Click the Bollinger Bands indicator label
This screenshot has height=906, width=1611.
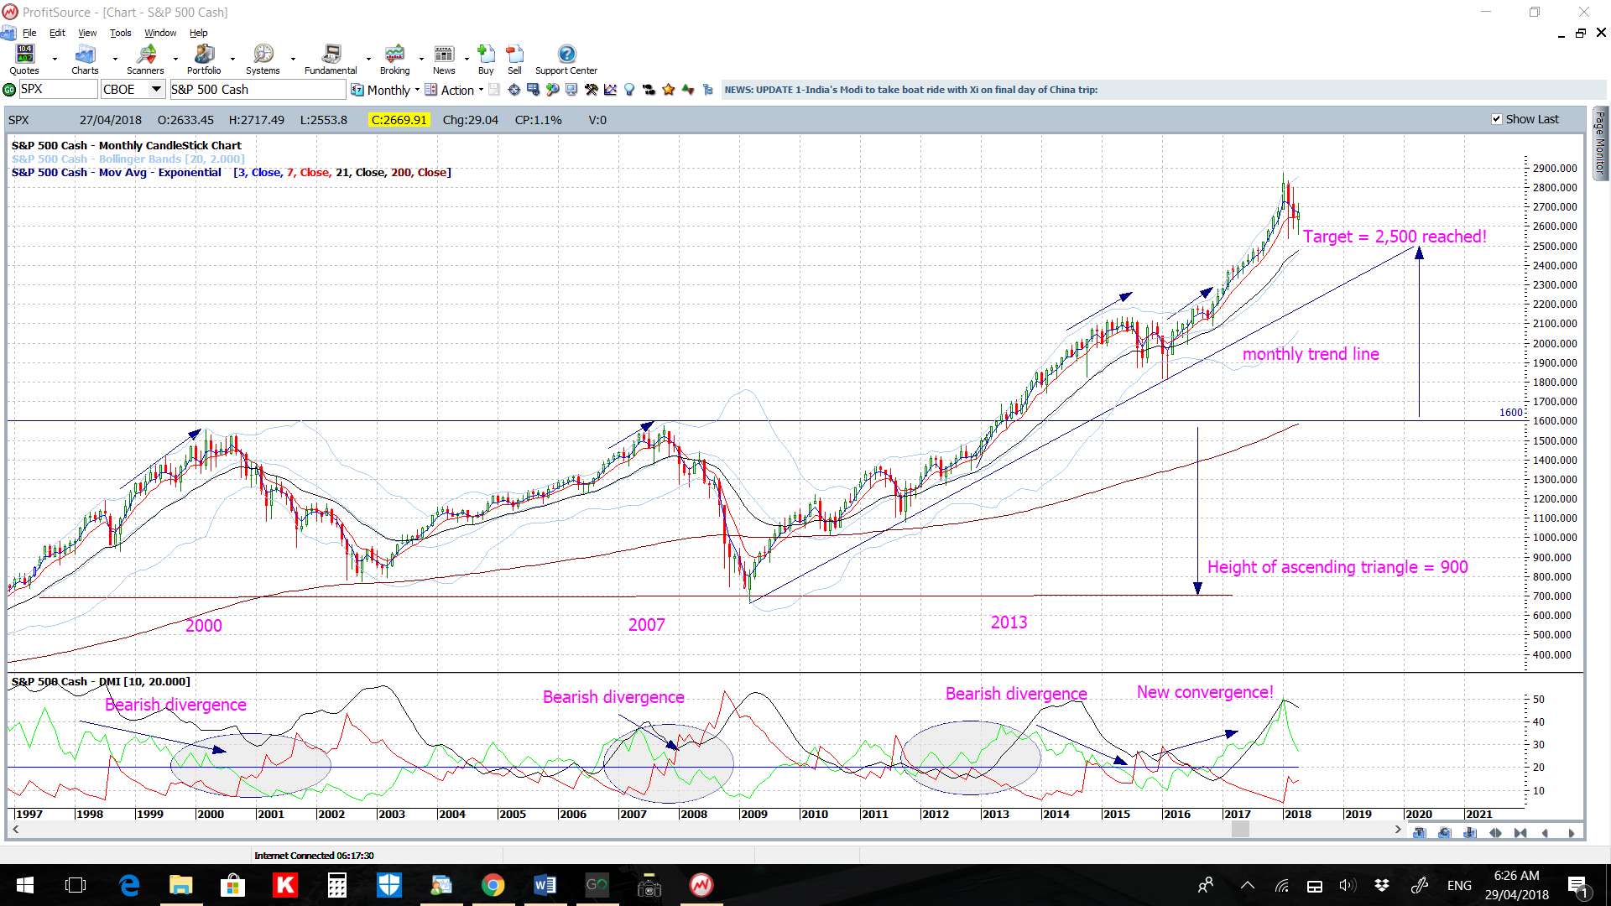[x=128, y=159]
